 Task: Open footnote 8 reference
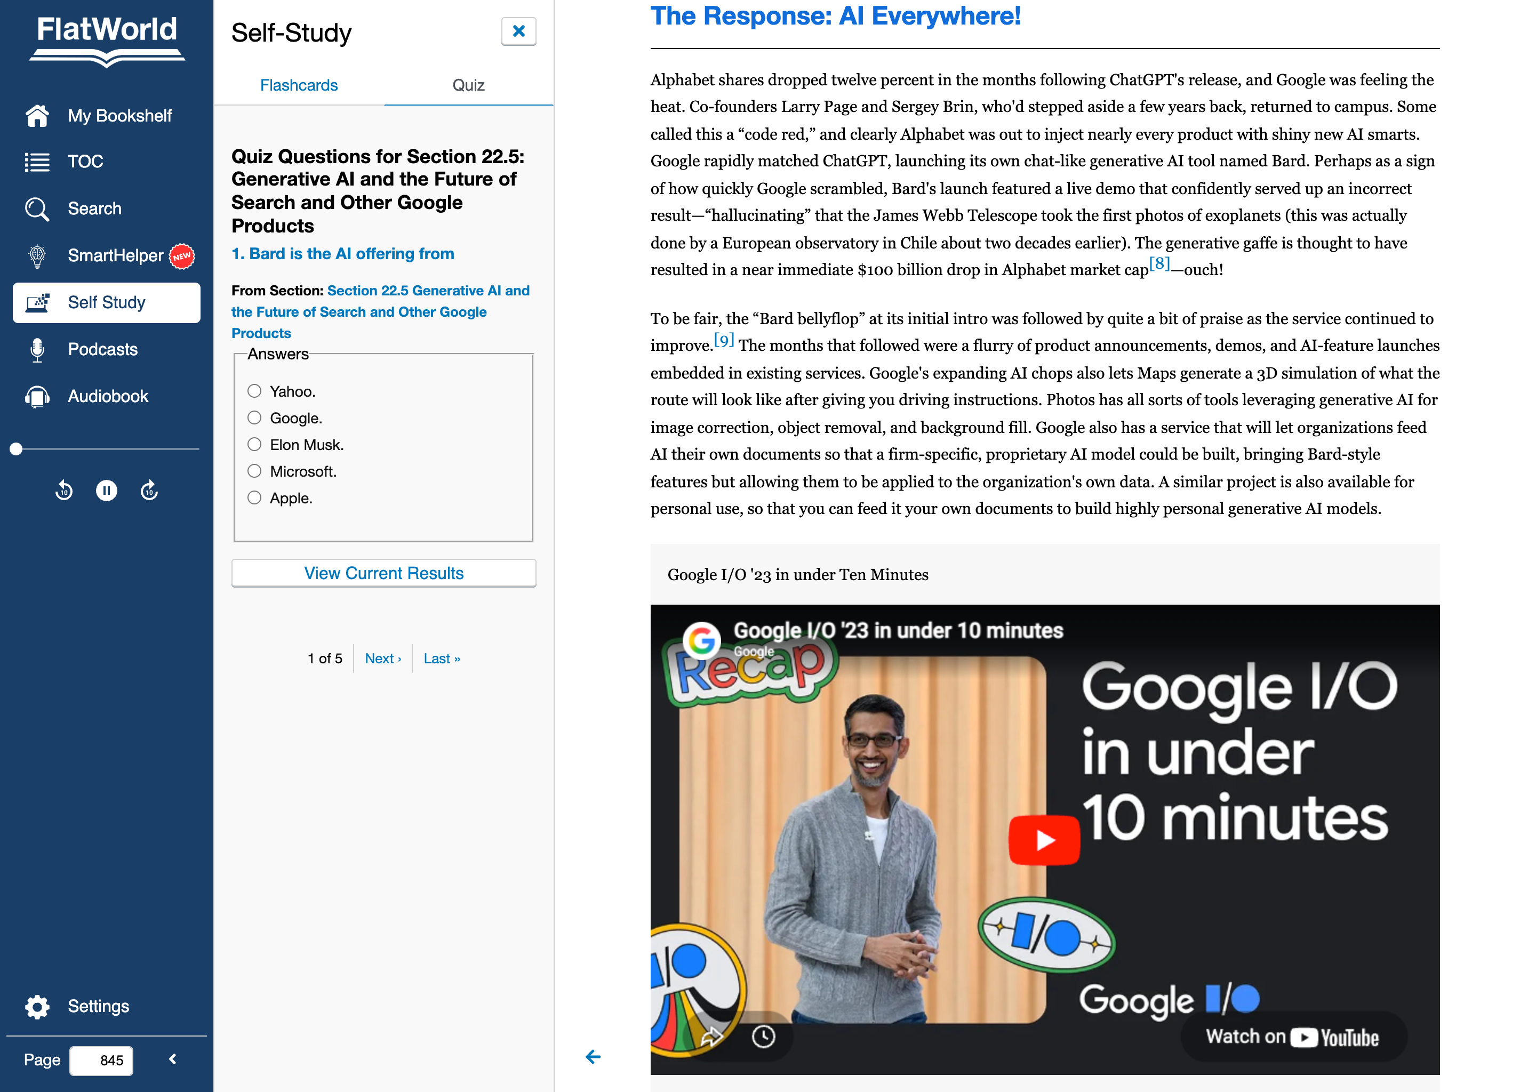(x=1159, y=263)
